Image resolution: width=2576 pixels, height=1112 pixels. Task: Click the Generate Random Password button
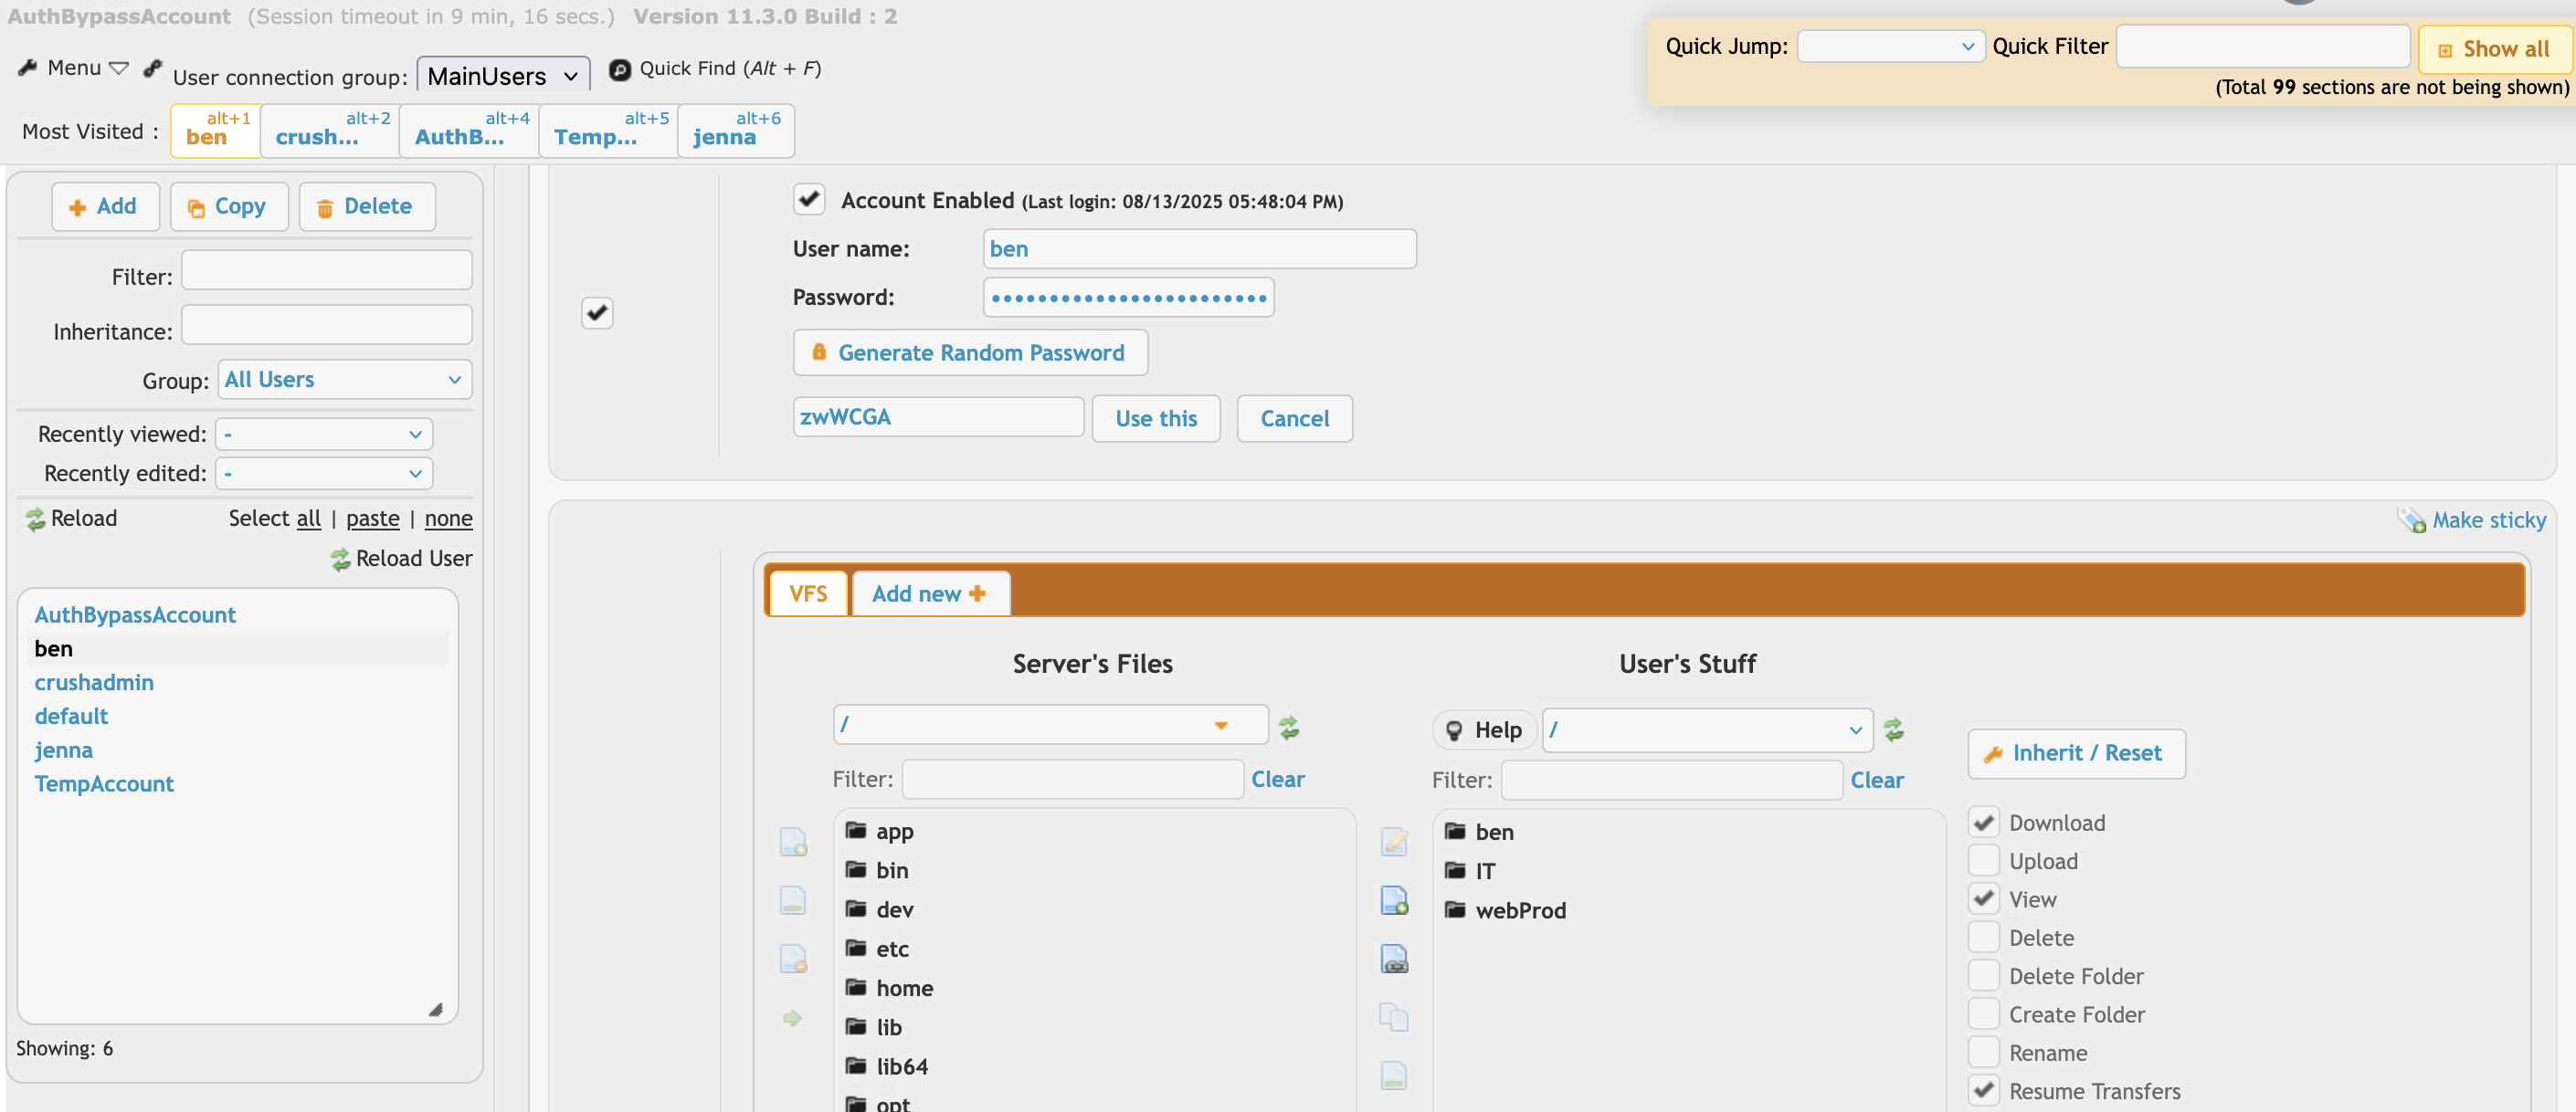coord(969,352)
